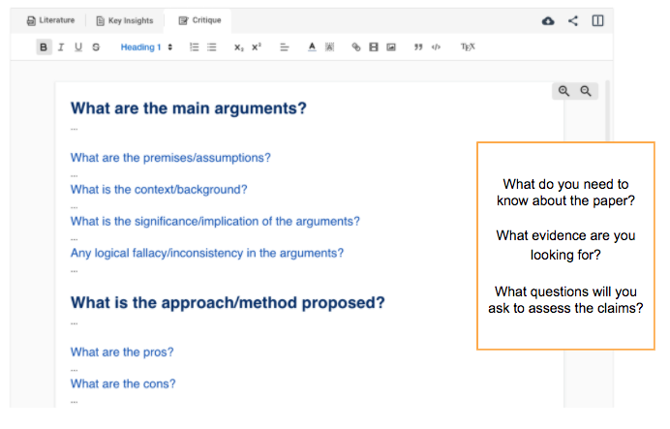Select the Critique tab

[x=200, y=20]
